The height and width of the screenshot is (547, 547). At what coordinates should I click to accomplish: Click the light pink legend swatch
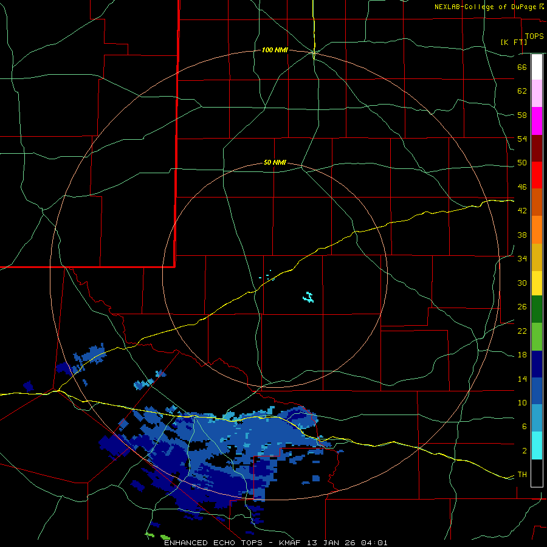coord(537,94)
